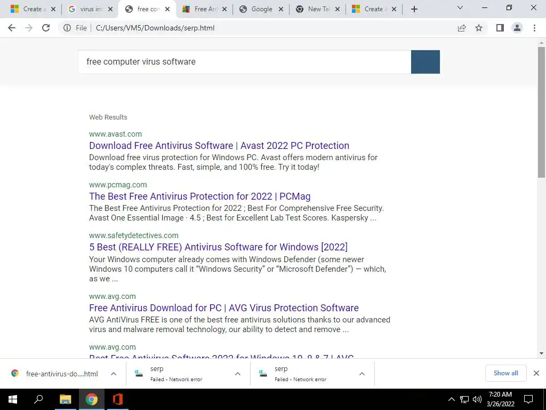Image resolution: width=546 pixels, height=410 pixels.
Task: Open 'The Best Free Antivirus Protection for 2022' result
Action: click(199, 196)
